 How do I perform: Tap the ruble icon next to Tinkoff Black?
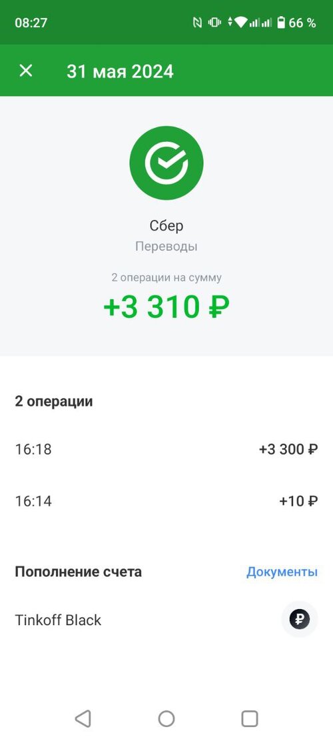coord(300,620)
